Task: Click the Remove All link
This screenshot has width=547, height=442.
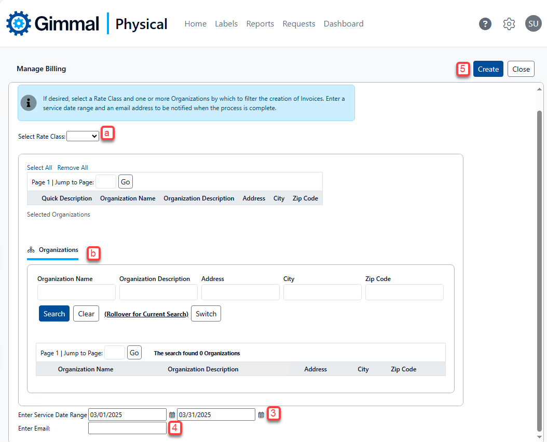Action: click(x=73, y=168)
